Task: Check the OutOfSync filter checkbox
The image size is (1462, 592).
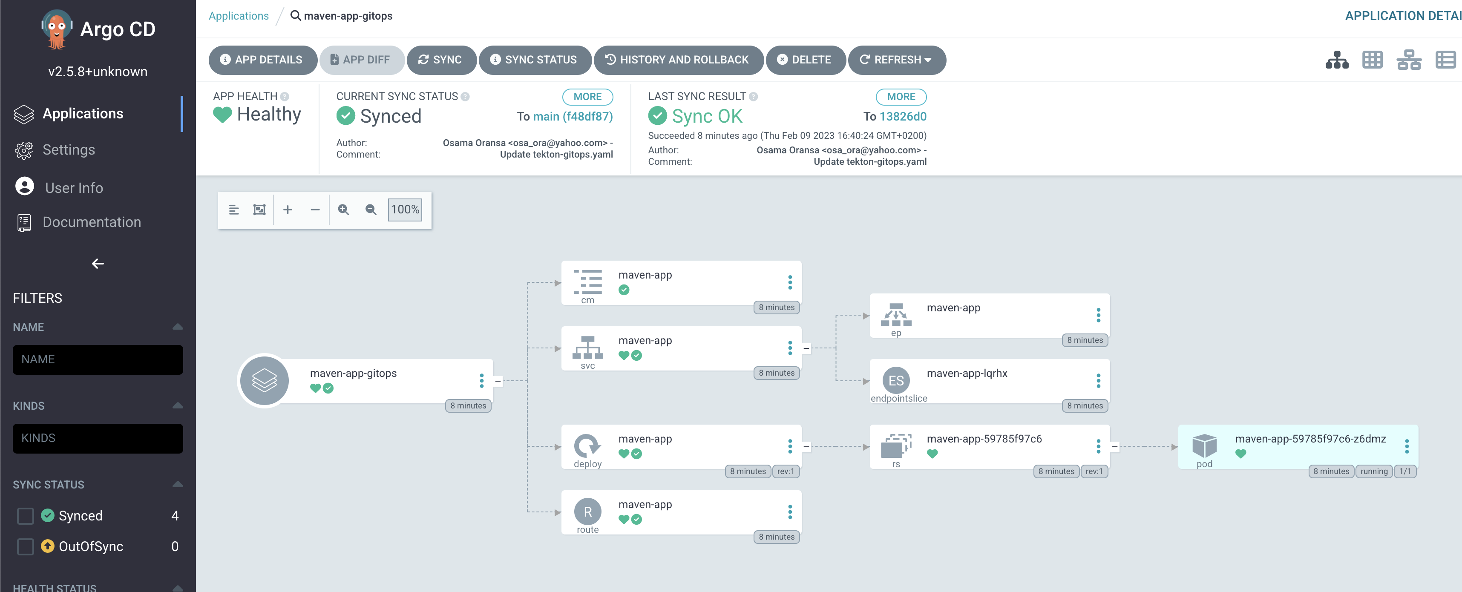Action: click(25, 546)
